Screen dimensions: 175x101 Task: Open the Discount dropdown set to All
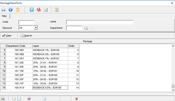click(36, 28)
